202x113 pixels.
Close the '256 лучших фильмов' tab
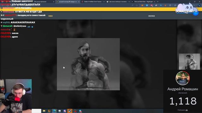tap(54, 2)
